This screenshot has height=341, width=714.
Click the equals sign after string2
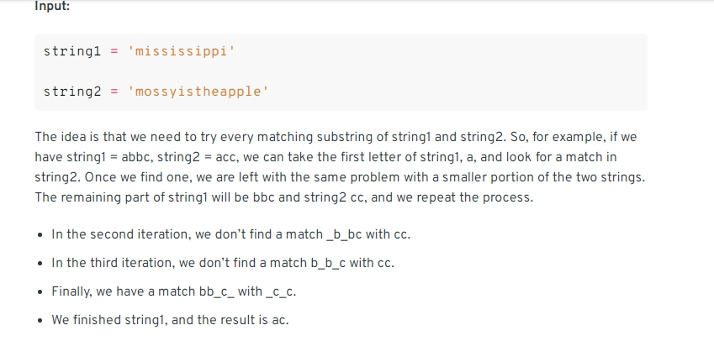(x=114, y=92)
